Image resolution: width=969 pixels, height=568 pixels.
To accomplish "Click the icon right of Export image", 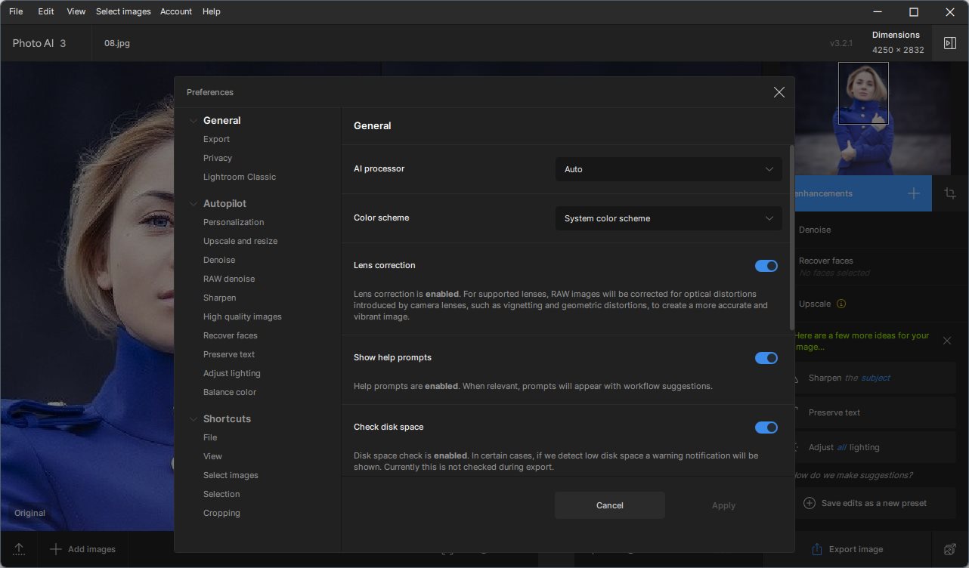I will click(x=950, y=549).
